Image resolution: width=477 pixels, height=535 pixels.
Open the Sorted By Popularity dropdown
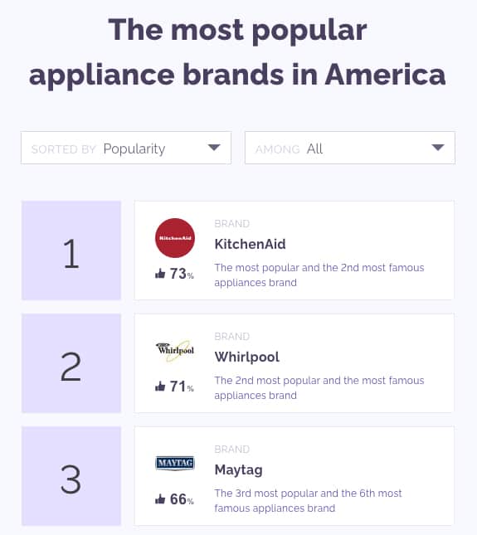pos(126,148)
